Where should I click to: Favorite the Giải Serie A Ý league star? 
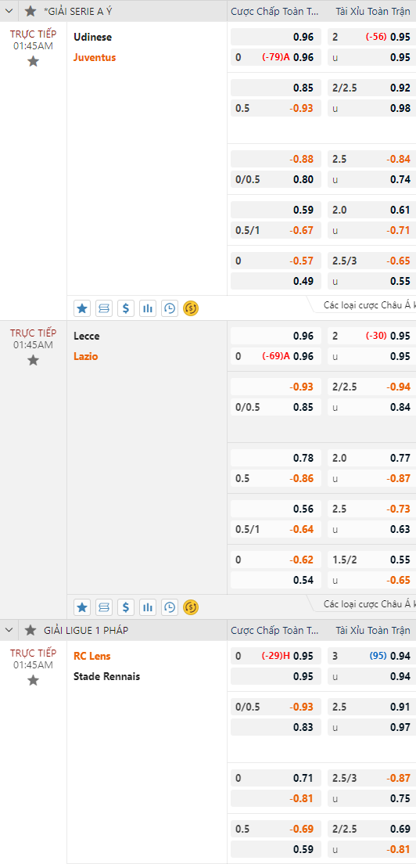pos(30,11)
